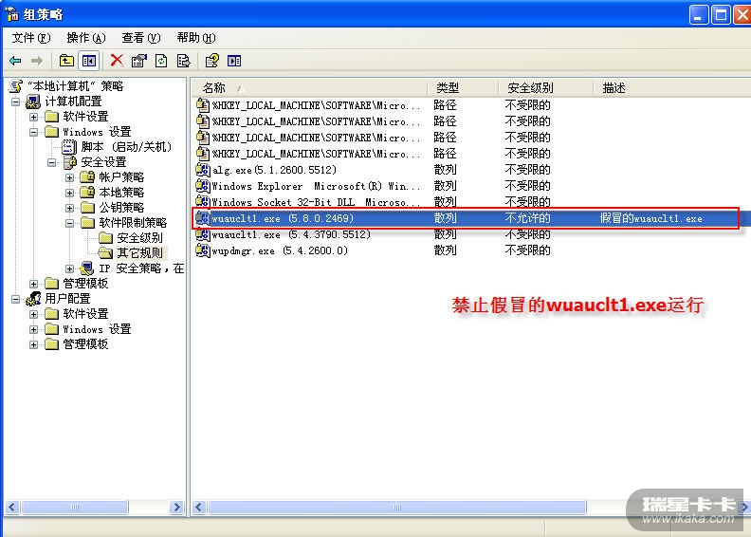Click the wuauclt1.exe (5.4.3790.5512) rule icon
This screenshot has width=751, height=537.
(203, 234)
